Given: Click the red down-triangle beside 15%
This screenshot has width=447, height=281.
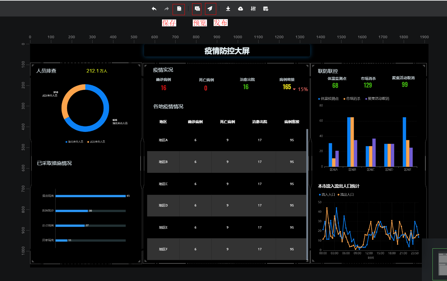Looking at the screenshot, I should tap(294, 89).
